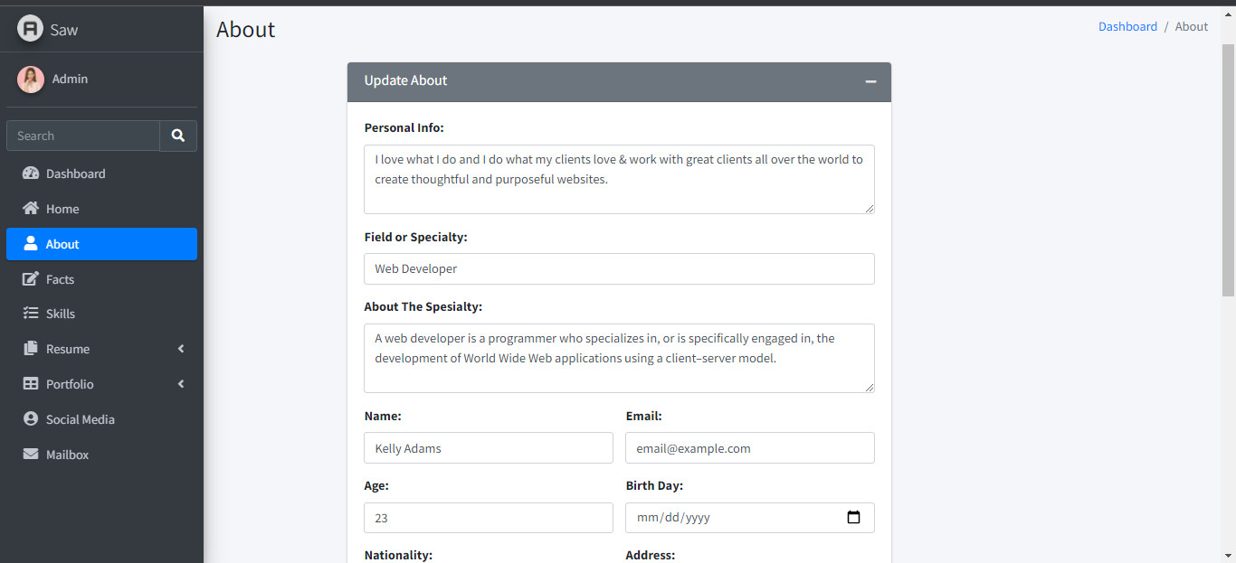This screenshot has height=563, width=1236.
Task: Click the Admin avatar picture
Action: (x=31, y=80)
